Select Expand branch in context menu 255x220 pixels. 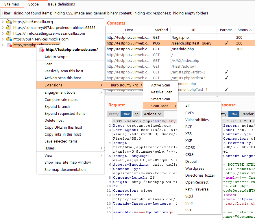70,106
